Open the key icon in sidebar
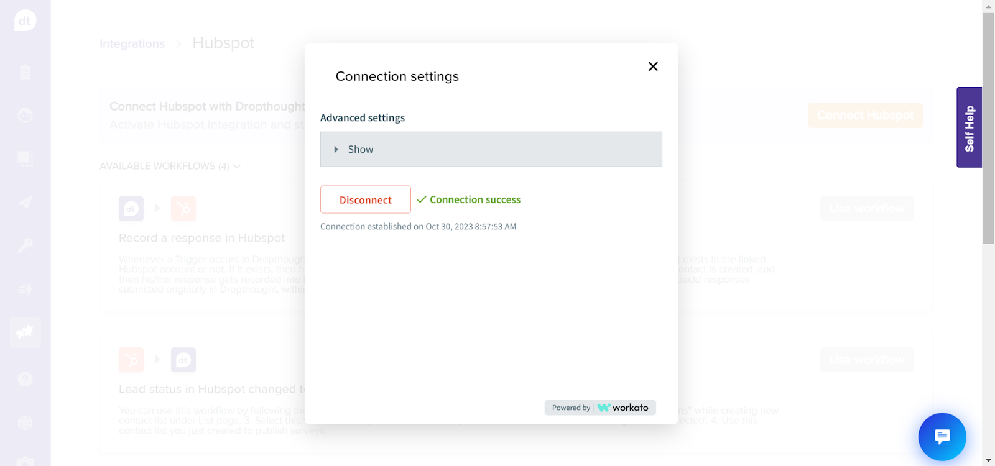The height and width of the screenshot is (466, 995). click(x=25, y=246)
